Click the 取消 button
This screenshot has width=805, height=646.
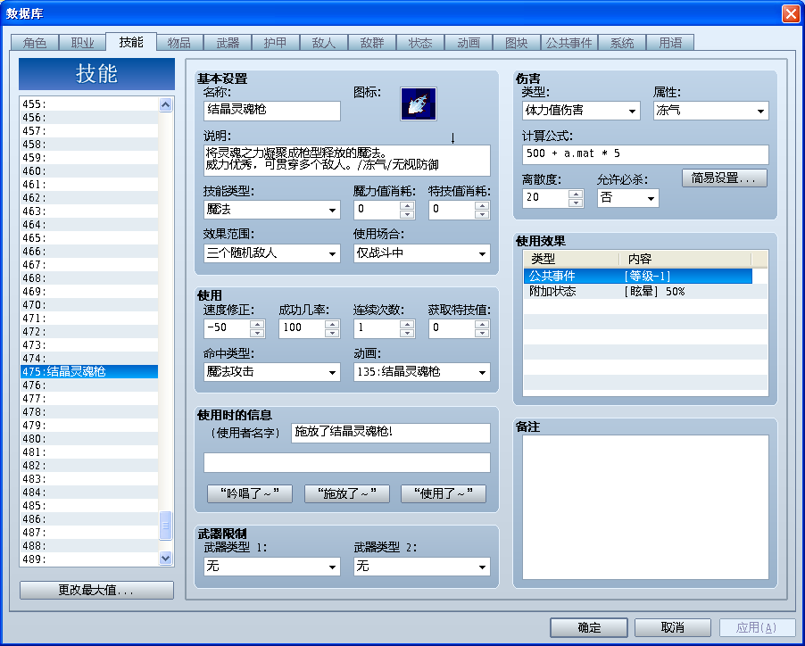tap(673, 627)
